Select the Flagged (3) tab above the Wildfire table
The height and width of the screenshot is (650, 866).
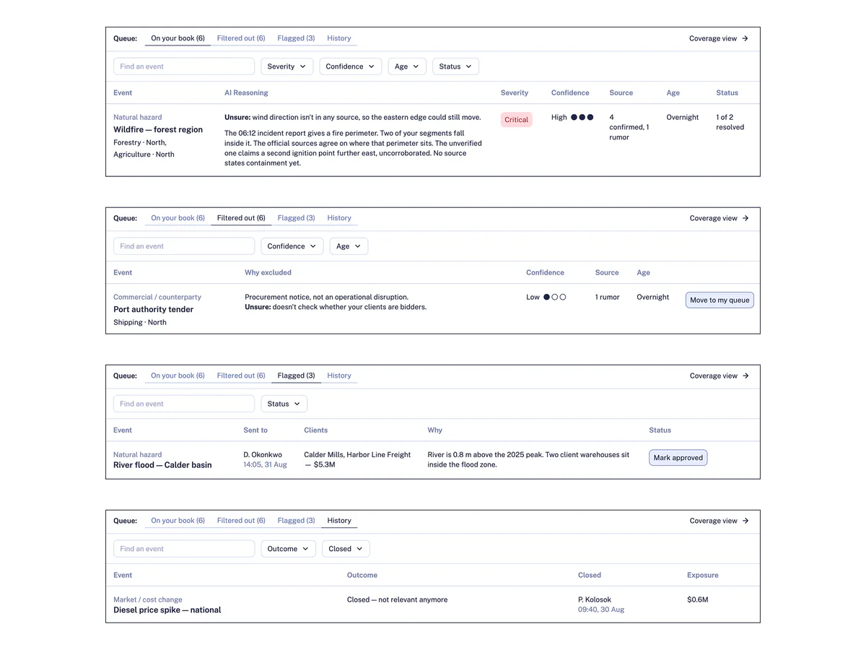click(x=296, y=38)
